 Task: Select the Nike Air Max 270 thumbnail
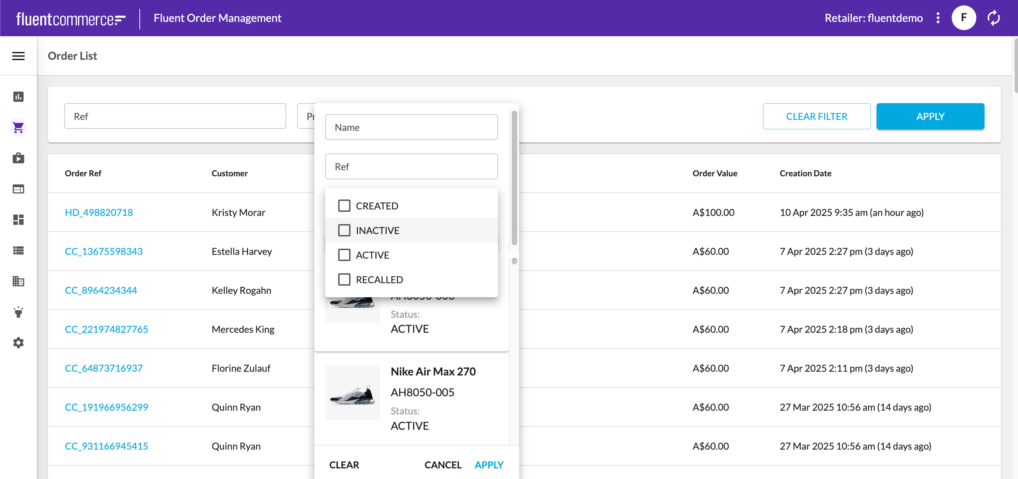(352, 392)
